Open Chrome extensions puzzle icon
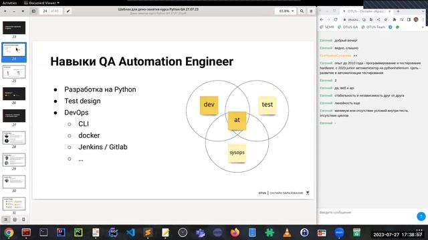 coord(395,19)
